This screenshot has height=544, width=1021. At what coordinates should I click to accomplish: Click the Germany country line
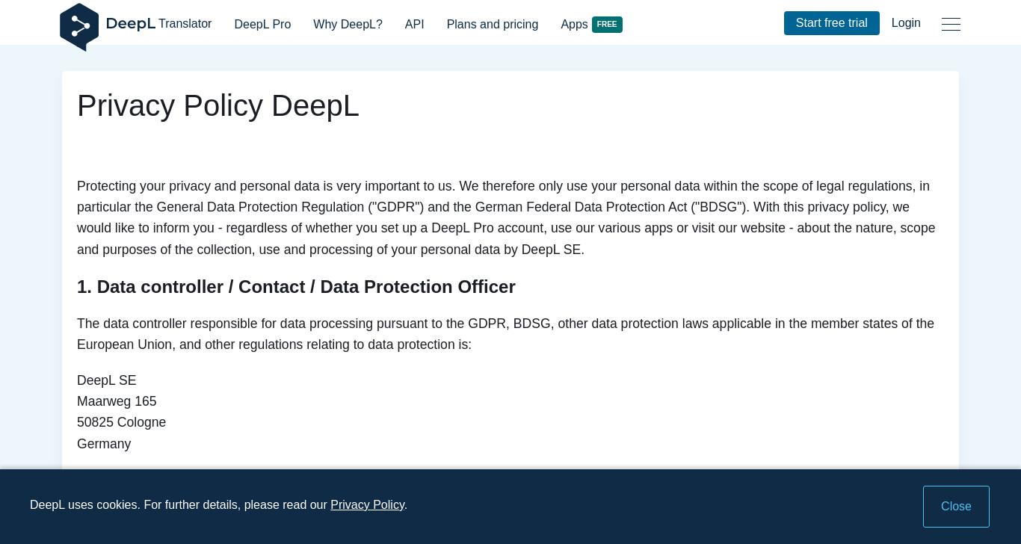click(104, 444)
